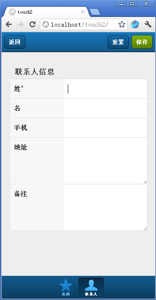Click into the 名 first name field
The width and height of the screenshot is (156, 300).
106,108
